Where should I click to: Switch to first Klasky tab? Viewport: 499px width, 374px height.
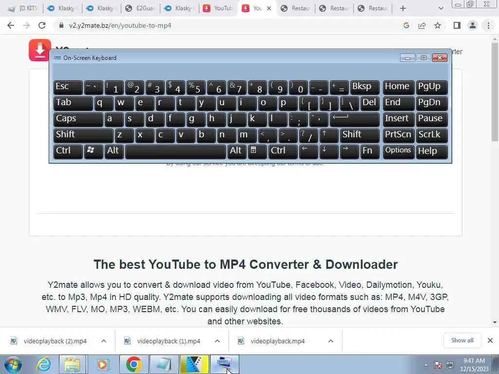click(x=62, y=8)
